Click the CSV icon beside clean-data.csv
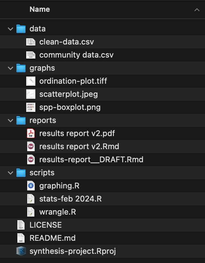 pyautogui.click(x=30, y=42)
